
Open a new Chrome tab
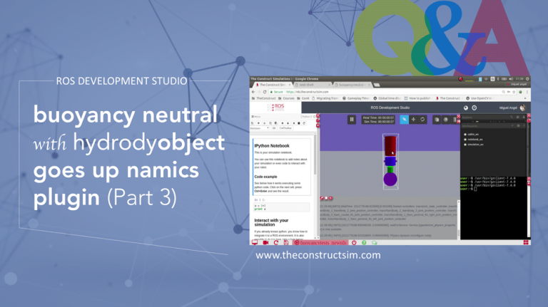tap(377, 85)
